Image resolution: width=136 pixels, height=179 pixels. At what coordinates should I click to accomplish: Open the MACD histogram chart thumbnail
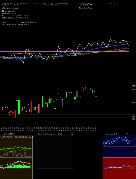click(16, 168)
